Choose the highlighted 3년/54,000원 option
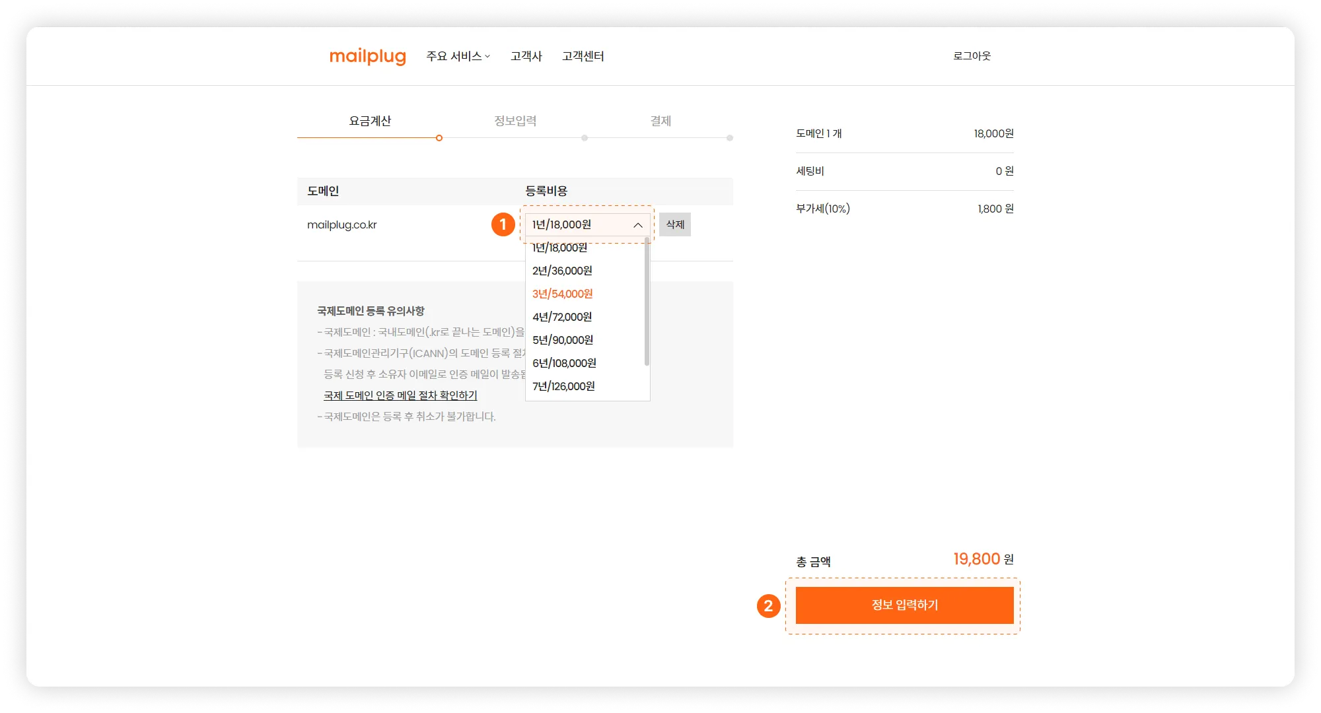The height and width of the screenshot is (713, 1321). (x=563, y=294)
